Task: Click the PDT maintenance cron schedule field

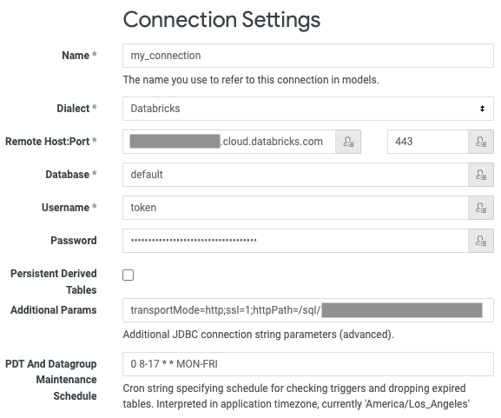Action: pos(308,364)
